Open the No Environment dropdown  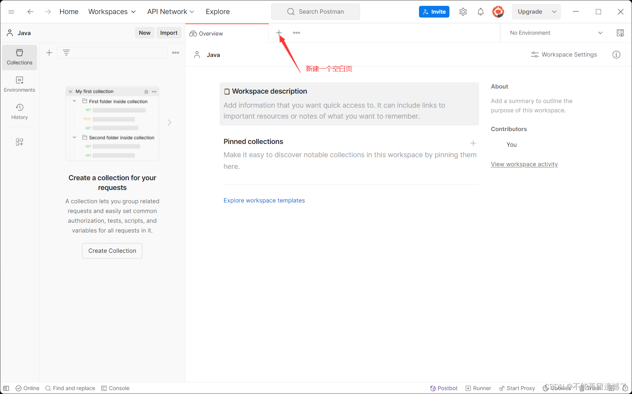(x=556, y=33)
